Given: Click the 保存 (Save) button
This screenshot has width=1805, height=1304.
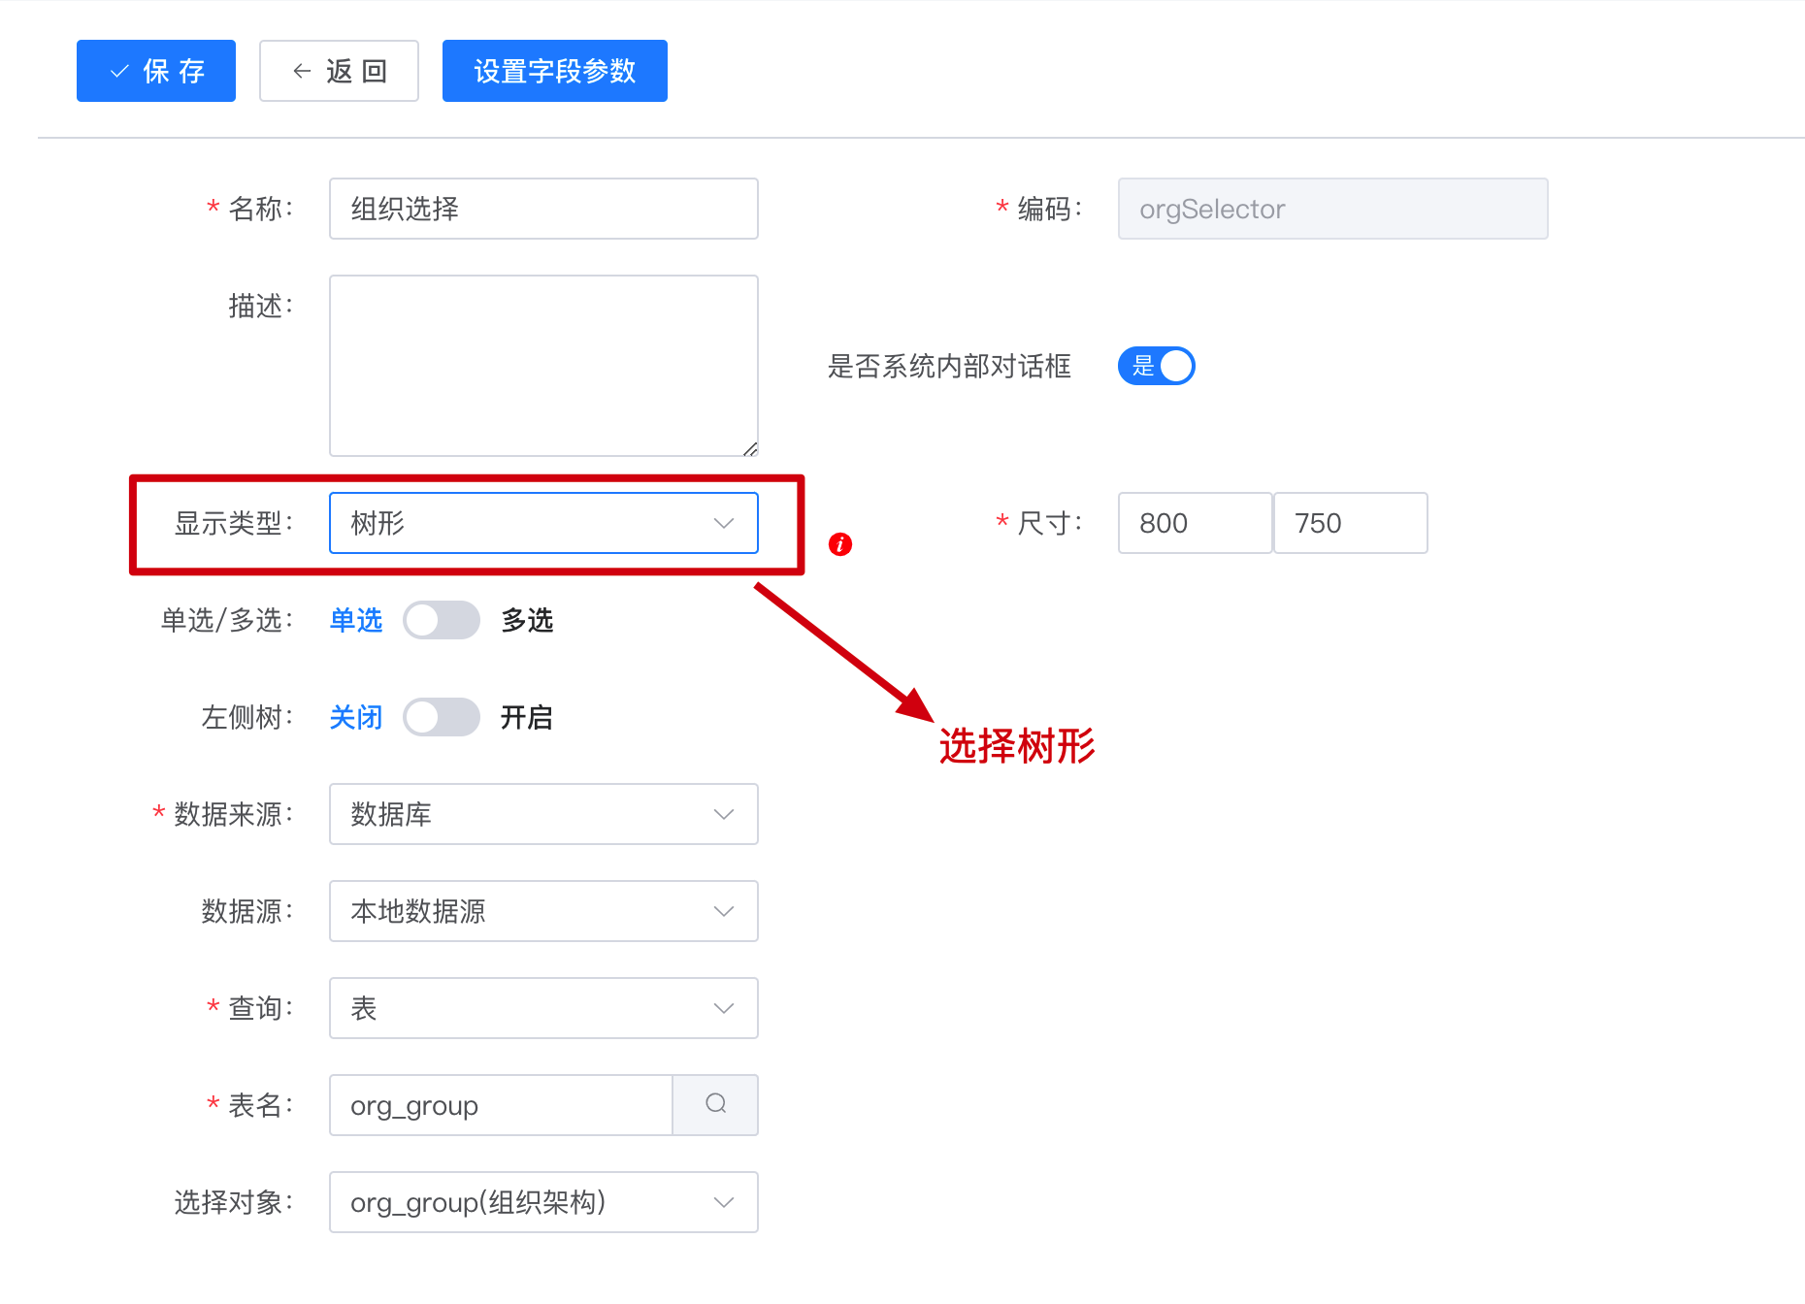Looking at the screenshot, I should click(x=156, y=71).
